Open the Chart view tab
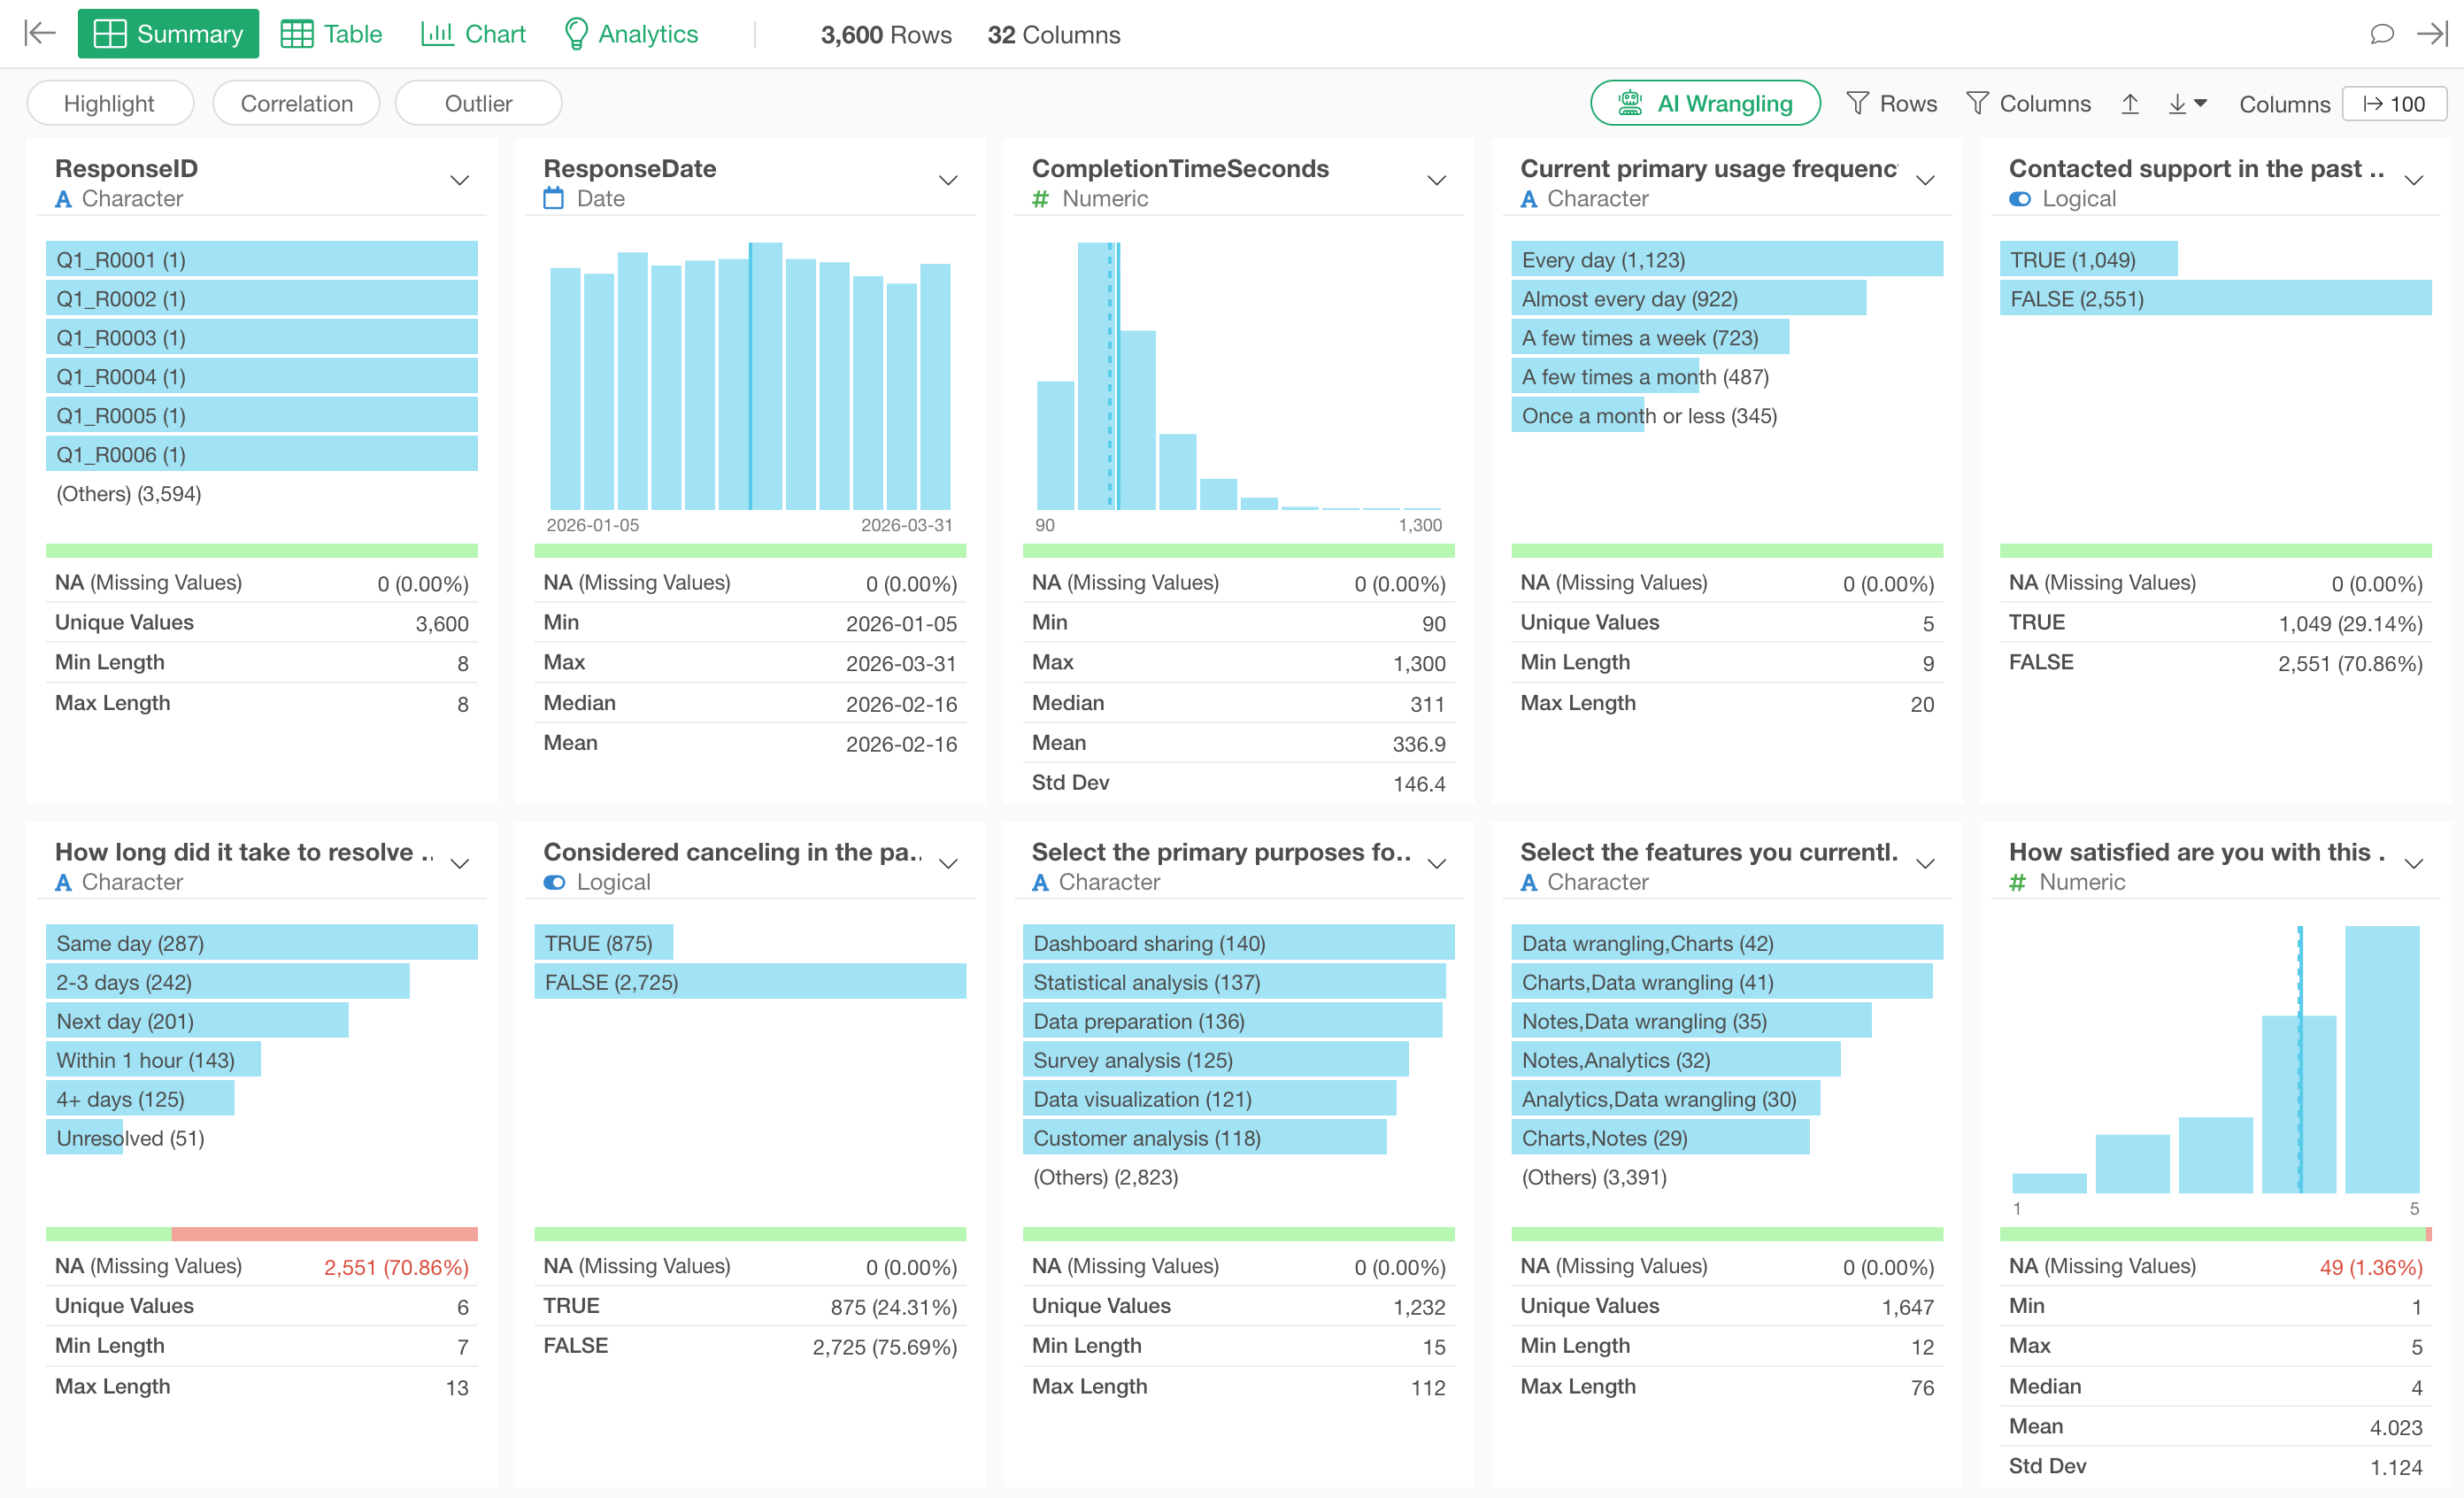2464x1498 pixels. 473,34
